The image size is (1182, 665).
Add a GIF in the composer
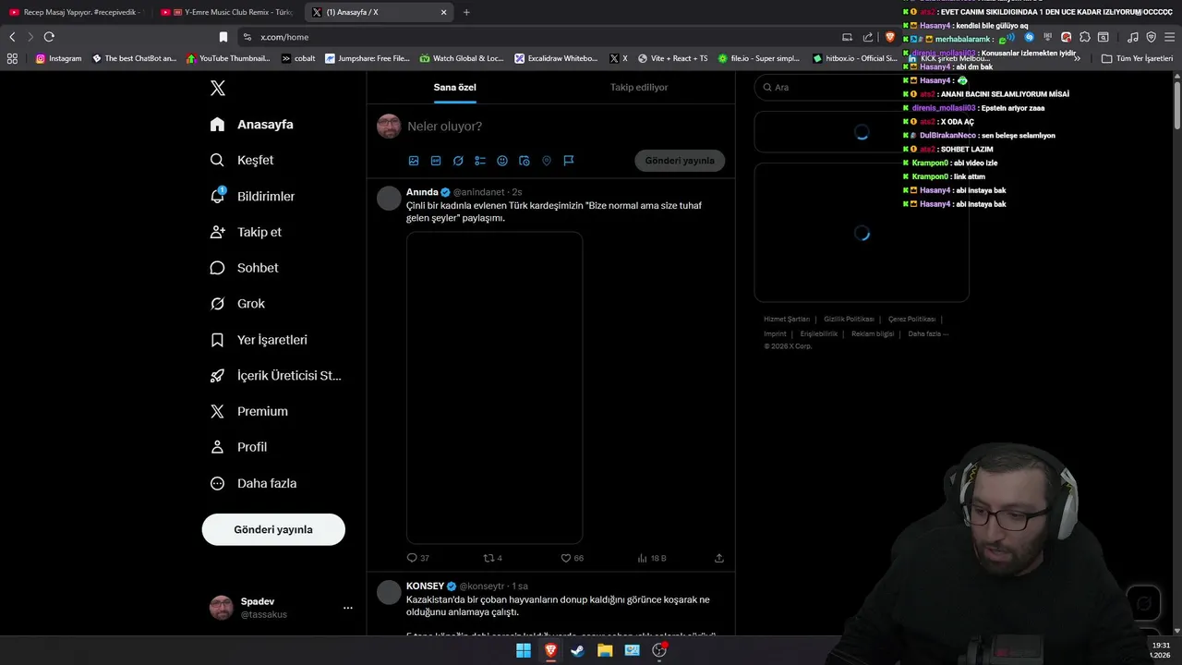pos(436,161)
